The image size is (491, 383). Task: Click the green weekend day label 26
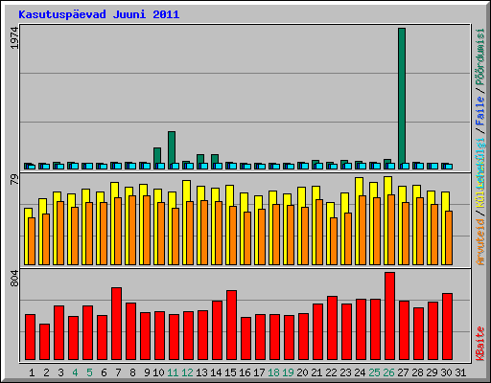388,372
